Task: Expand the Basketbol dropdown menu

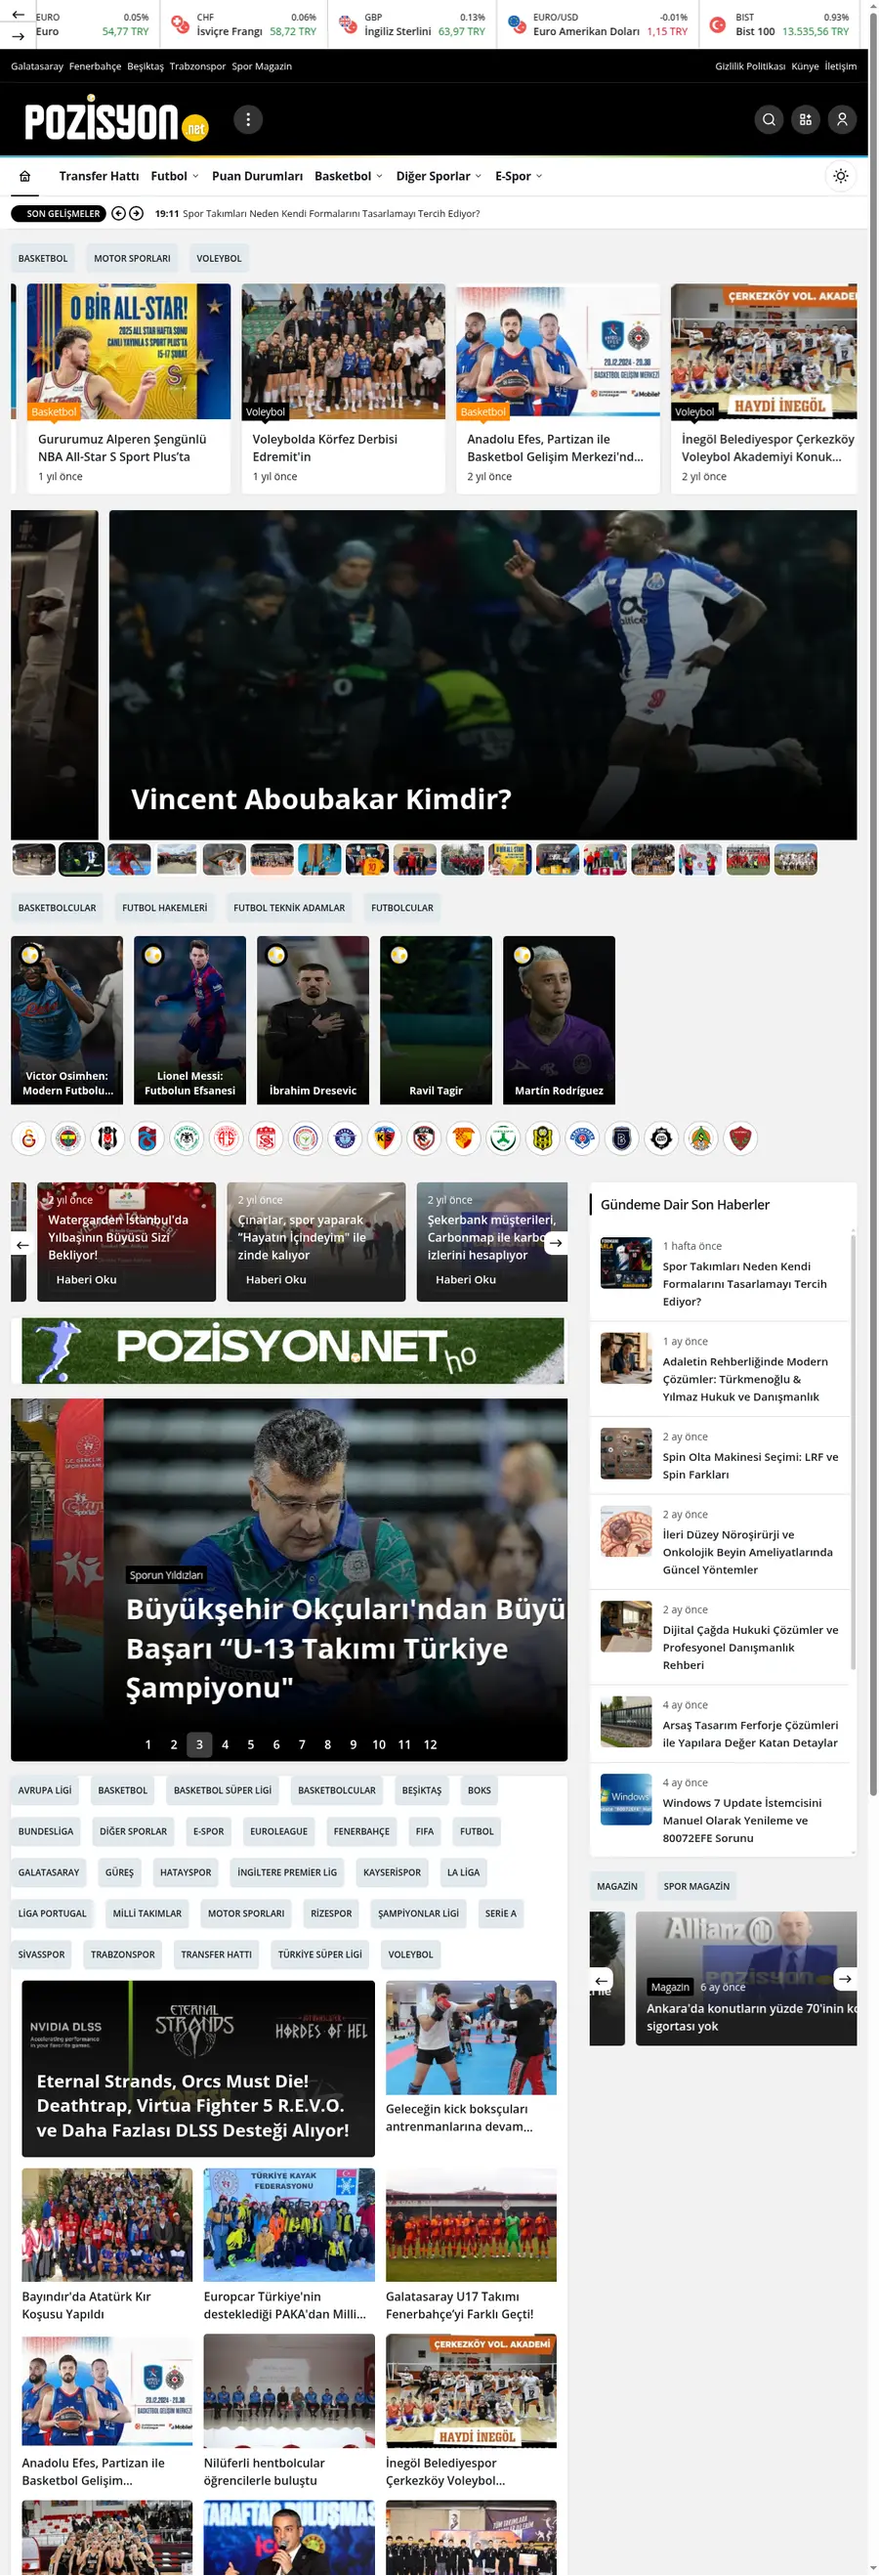Action: click(349, 176)
